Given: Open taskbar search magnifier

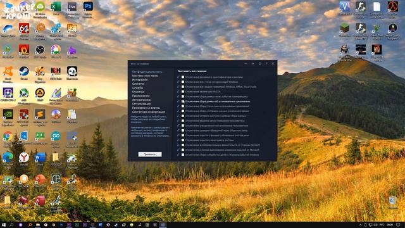Looking at the screenshot, I should (x=11, y=225).
